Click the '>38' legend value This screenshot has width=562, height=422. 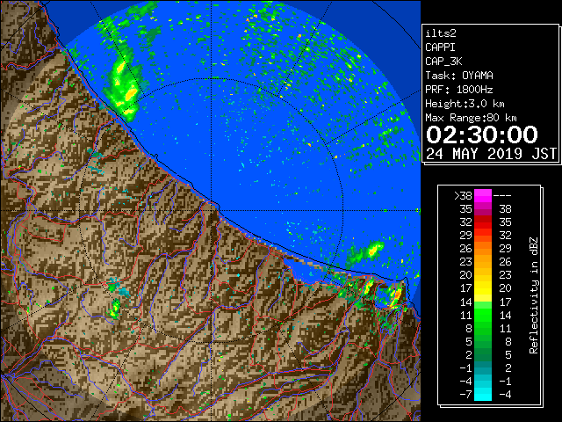(463, 196)
